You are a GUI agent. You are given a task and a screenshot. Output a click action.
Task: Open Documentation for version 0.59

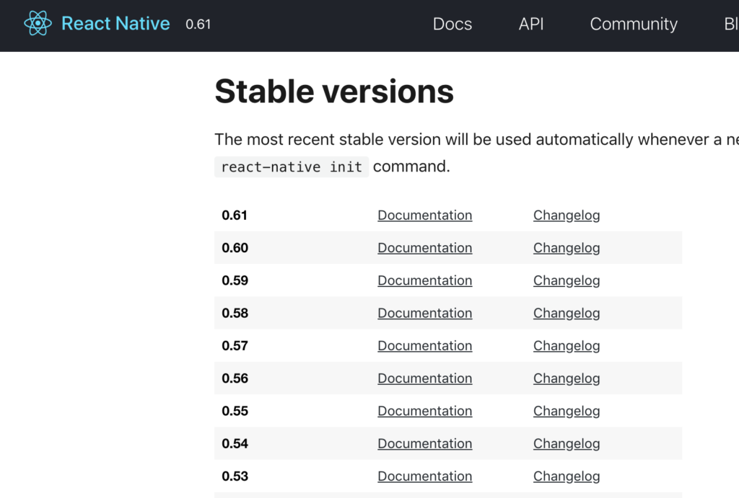[424, 280]
